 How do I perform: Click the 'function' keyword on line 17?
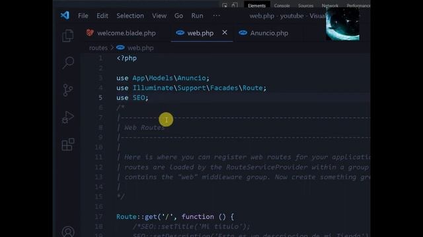198,217
